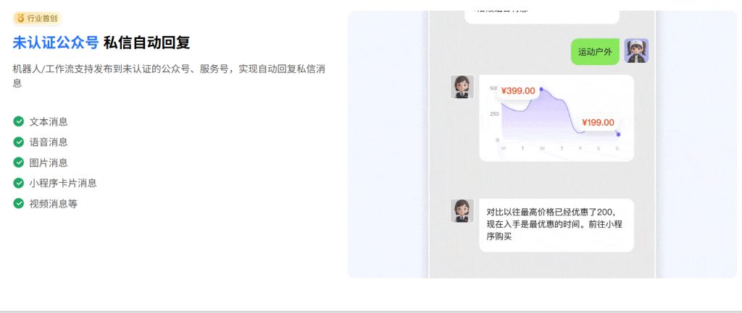Click the user avatar next to 运动户外

tap(636, 51)
